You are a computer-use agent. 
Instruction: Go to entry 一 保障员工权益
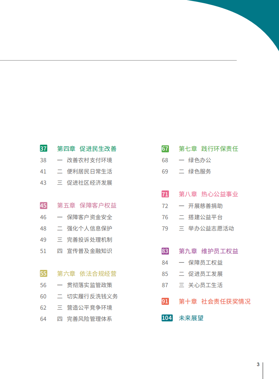[201, 263]
